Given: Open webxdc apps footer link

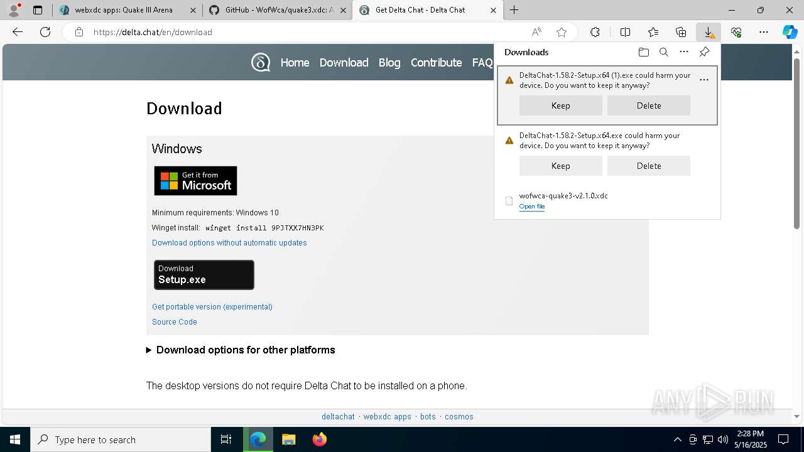Looking at the screenshot, I should click(x=387, y=417).
